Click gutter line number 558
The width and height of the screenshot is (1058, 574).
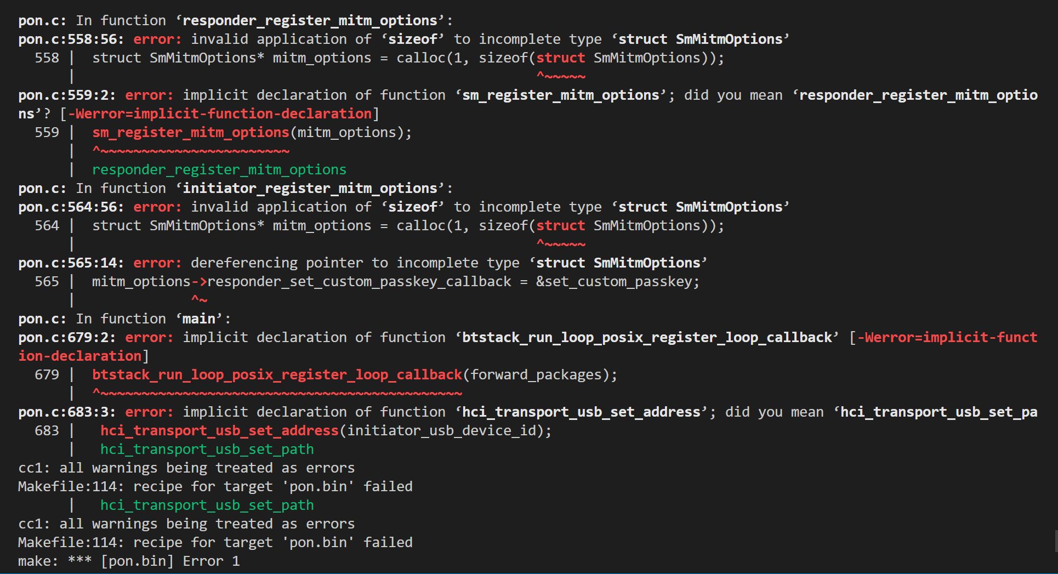(x=47, y=58)
